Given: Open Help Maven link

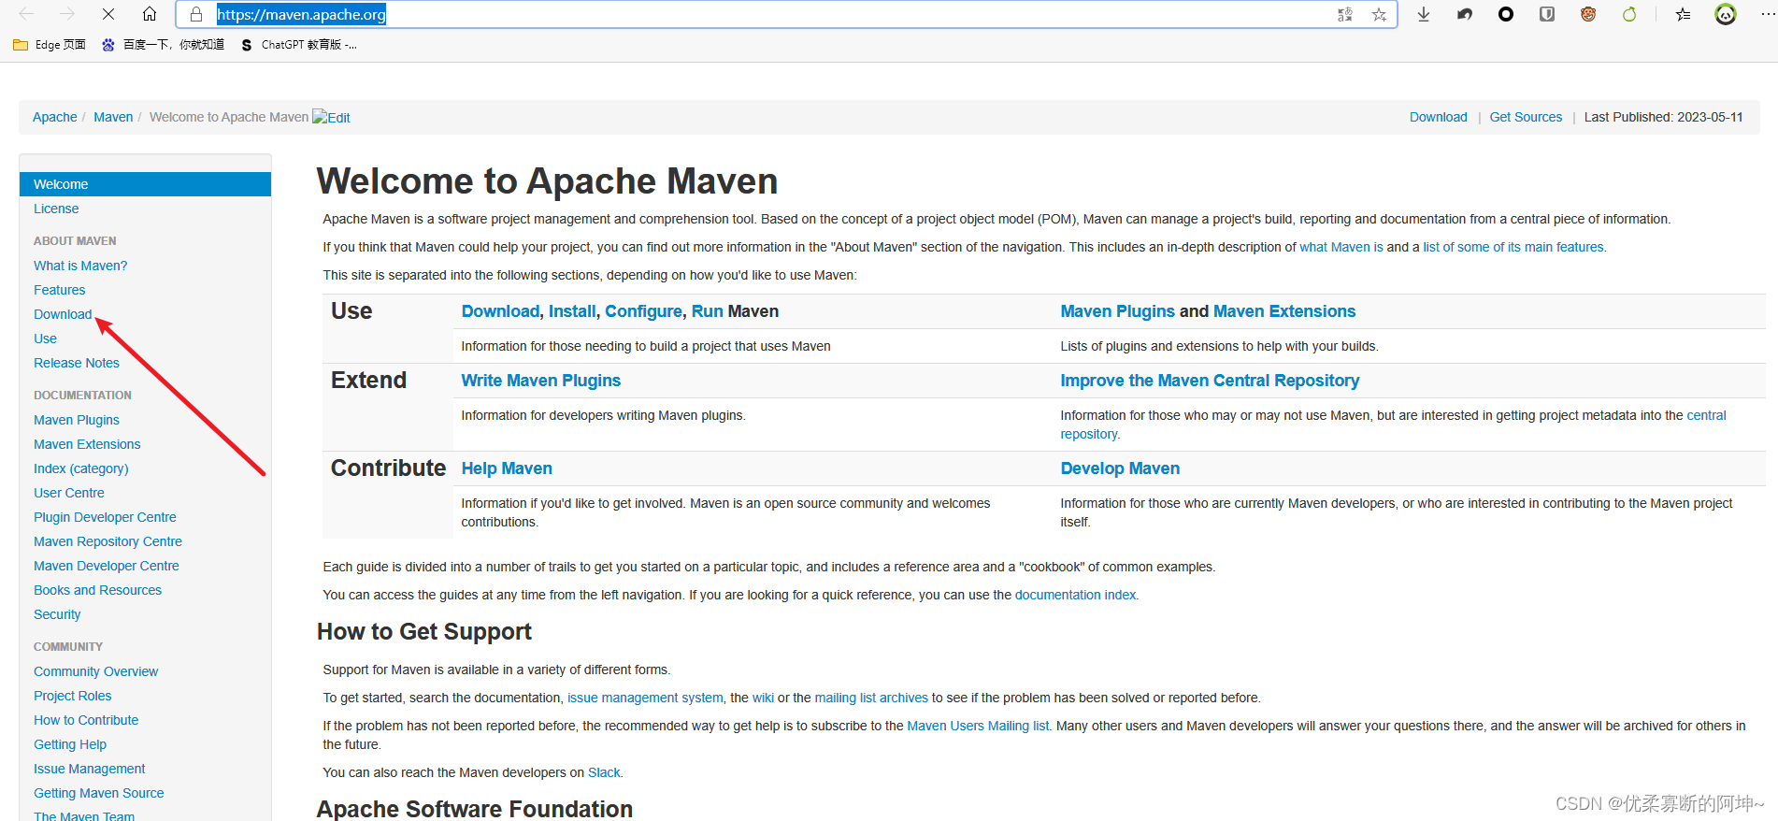Looking at the screenshot, I should pos(507,468).
